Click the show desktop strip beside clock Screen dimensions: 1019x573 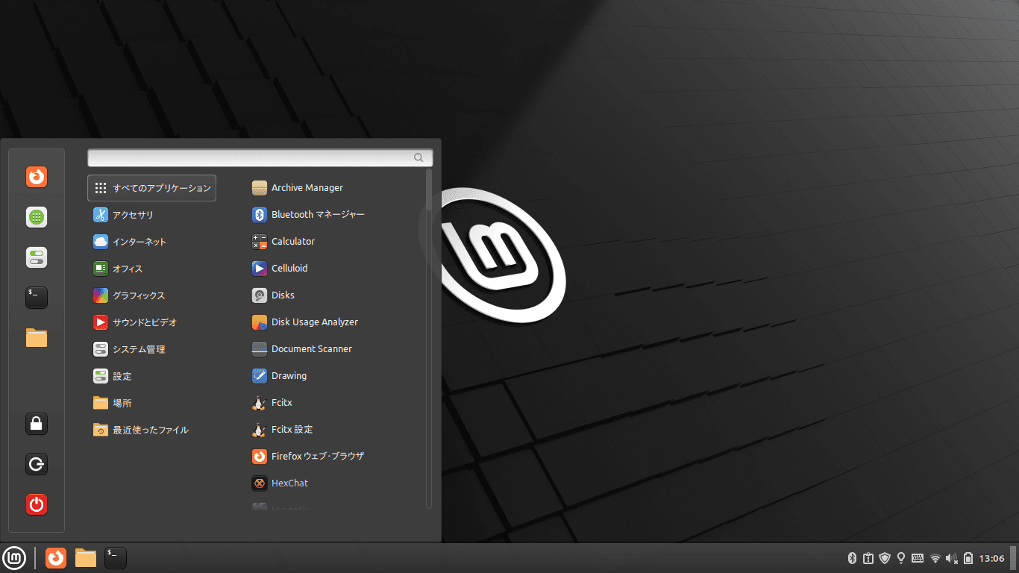[x=1014, y=558]
